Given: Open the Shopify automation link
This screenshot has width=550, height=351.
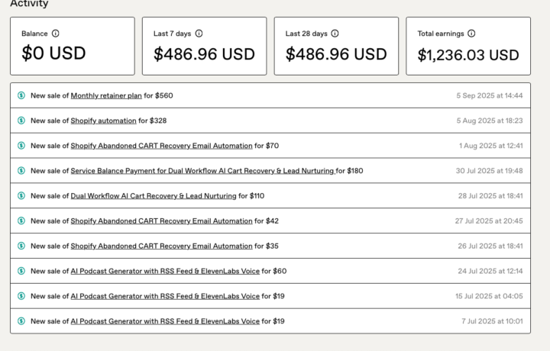Looking at the screenshot, I should point(103,121).
